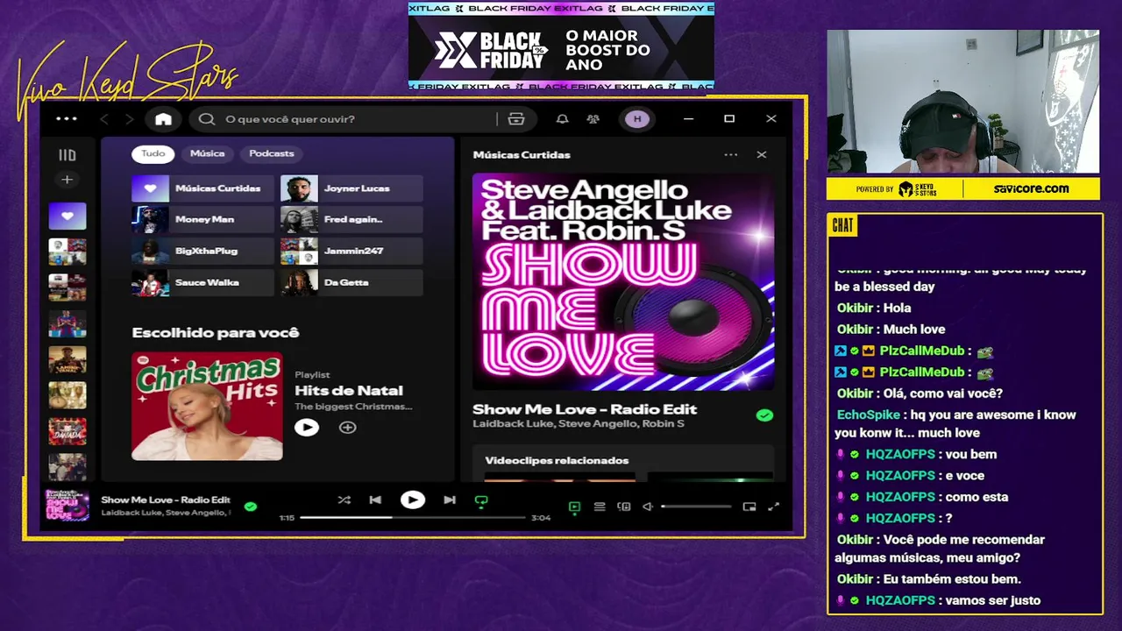This screenshot has width=1122, height=631.
Task: Open the track title in the bottom player bar
Action: pos(166,500)
